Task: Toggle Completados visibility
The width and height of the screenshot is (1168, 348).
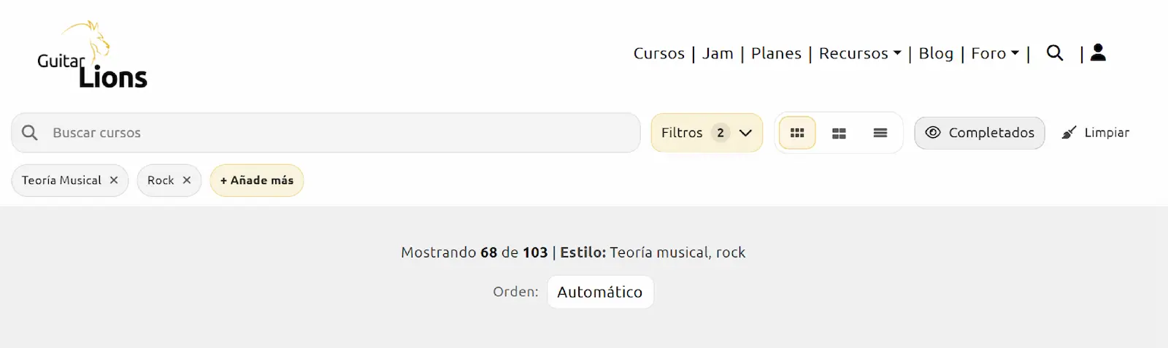Action: pos(979,133)
